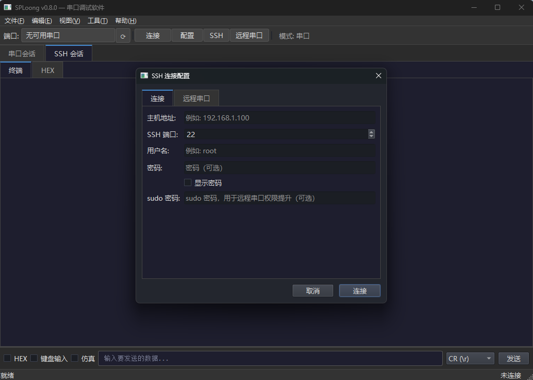Click the 输入要发送的数据 send field
This screenshot has width=533, height=380.
[x=270, y=358]
